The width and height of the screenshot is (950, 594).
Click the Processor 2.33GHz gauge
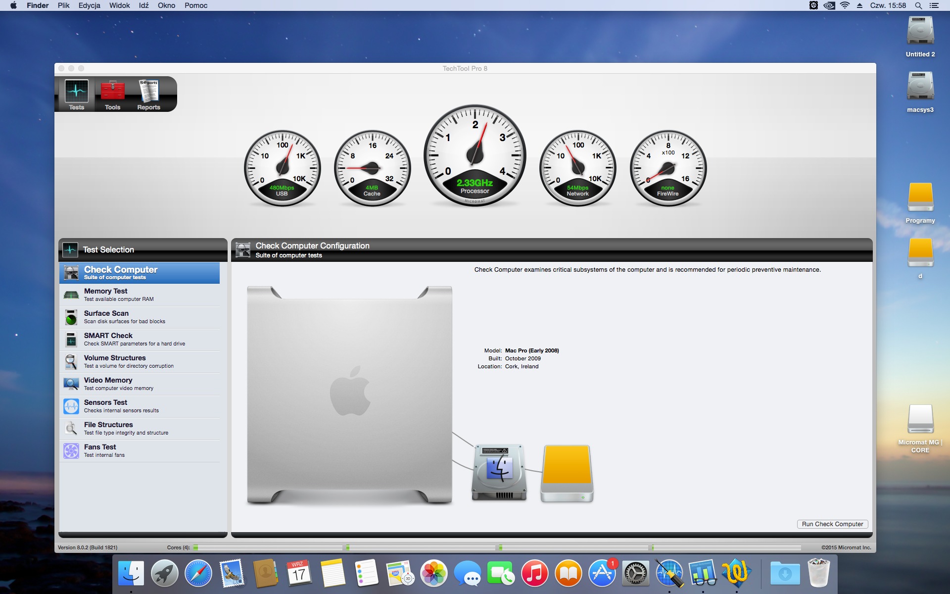[475, 155]
